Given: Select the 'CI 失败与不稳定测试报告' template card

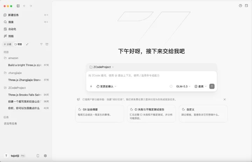Looking at the screenshot, I should [x=152, y=114].
